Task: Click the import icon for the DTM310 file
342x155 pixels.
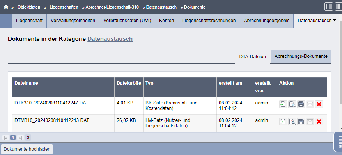Action: pos(283,122)
